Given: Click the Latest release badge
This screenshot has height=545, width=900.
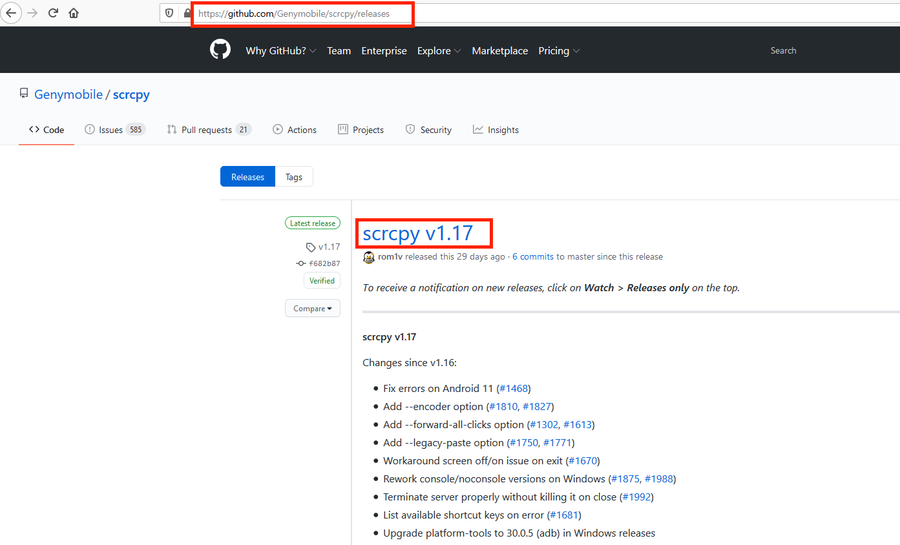Looking at the screenshot, I should tap(313, 223).
